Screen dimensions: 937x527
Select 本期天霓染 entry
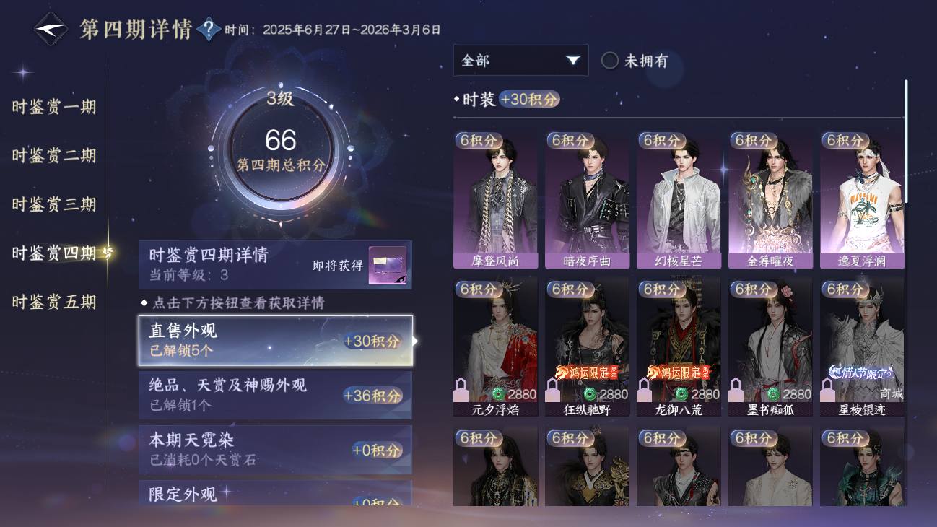coord(276,449)
